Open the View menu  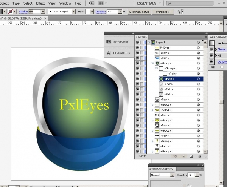pos(52,3)
